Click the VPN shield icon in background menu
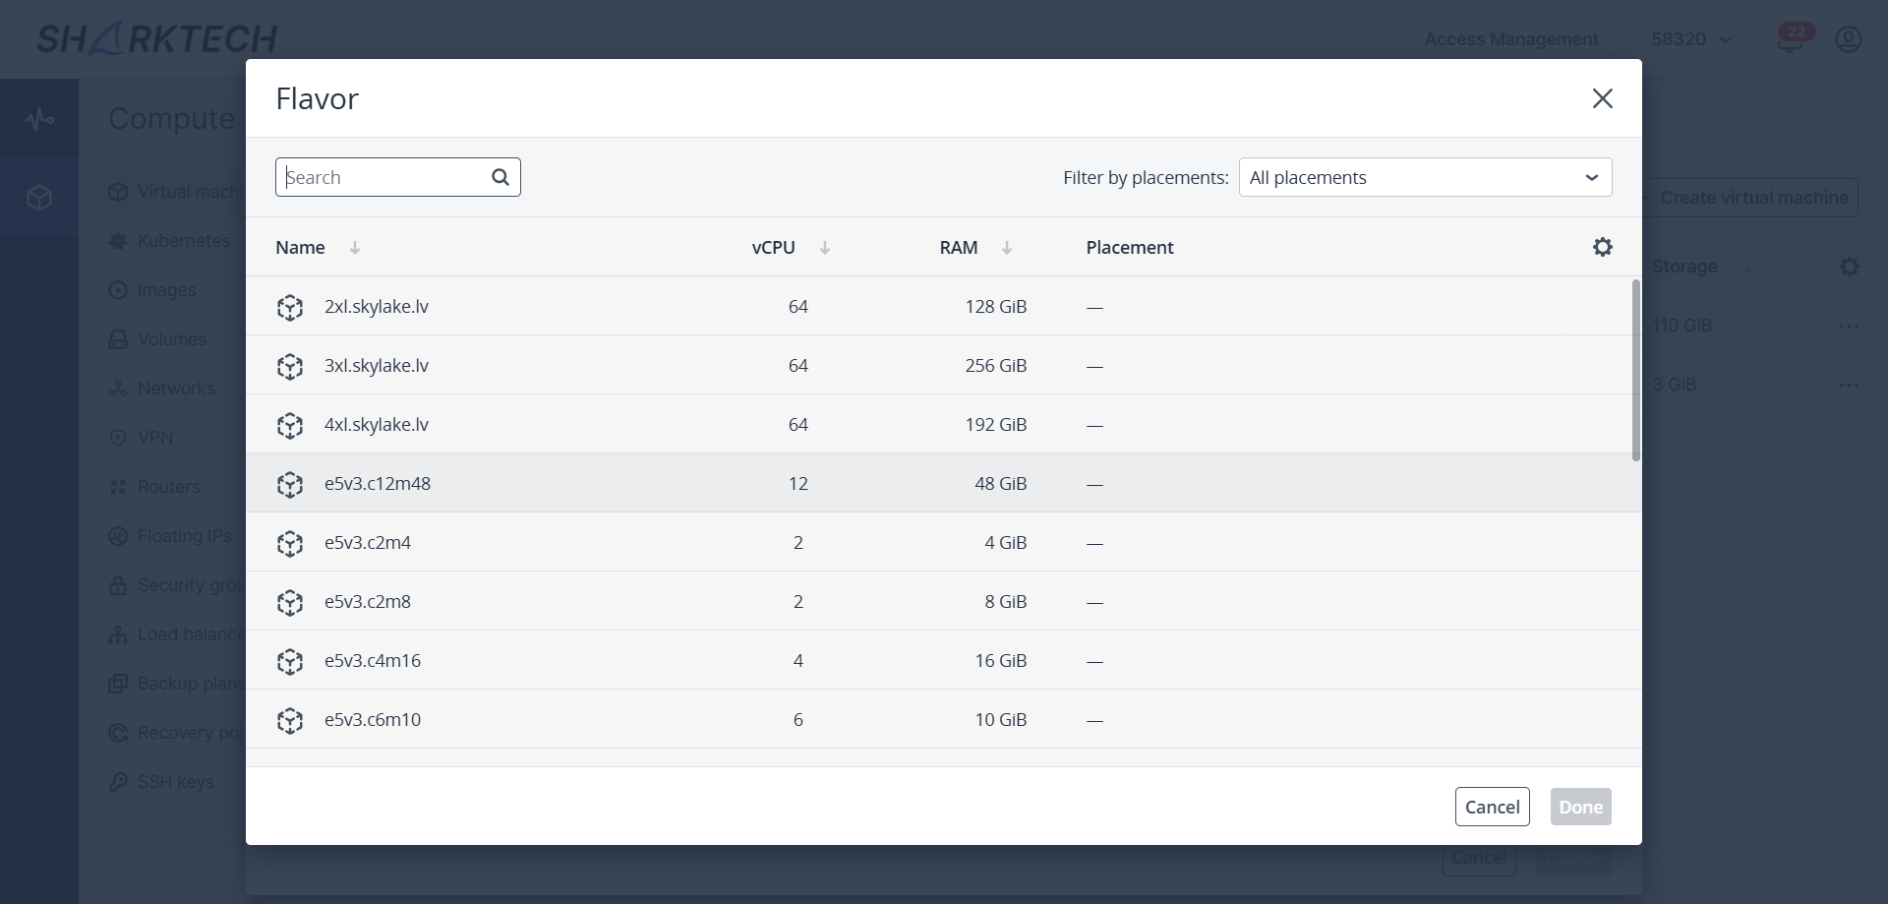 (118, 438)
